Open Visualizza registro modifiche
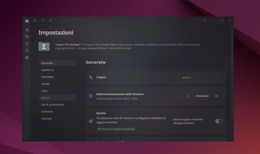This screenshot has width=260, height=154. point(117,129)
